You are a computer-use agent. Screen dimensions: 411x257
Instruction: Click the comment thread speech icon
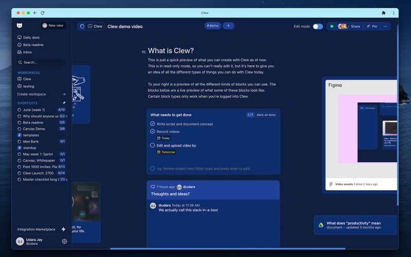[153, 187]
